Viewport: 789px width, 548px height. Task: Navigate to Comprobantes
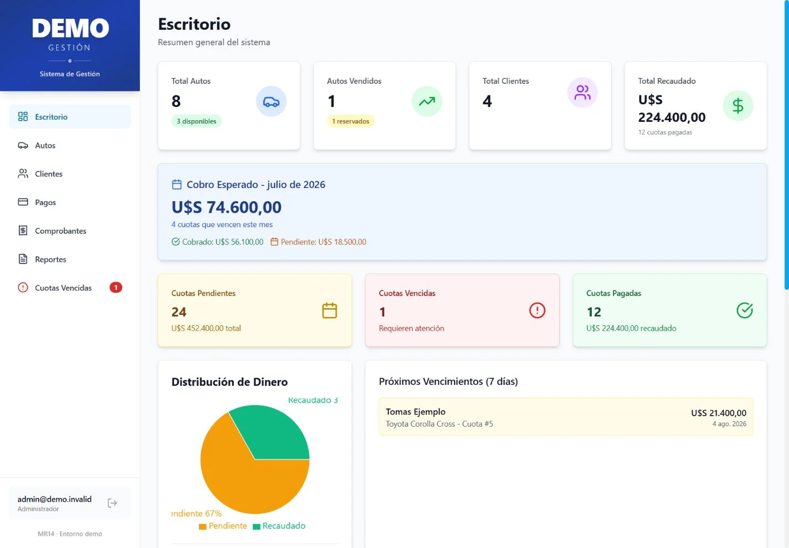70,231
